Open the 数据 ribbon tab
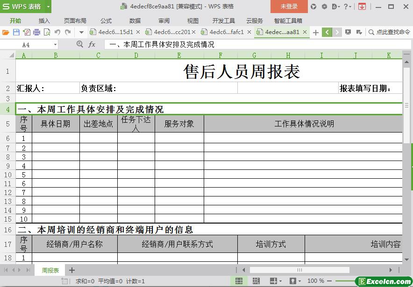 pos(135,21)
